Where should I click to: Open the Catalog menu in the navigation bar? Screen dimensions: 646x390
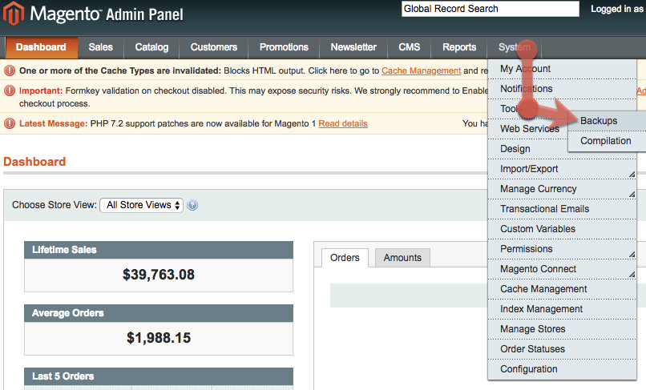click(151, 47)
